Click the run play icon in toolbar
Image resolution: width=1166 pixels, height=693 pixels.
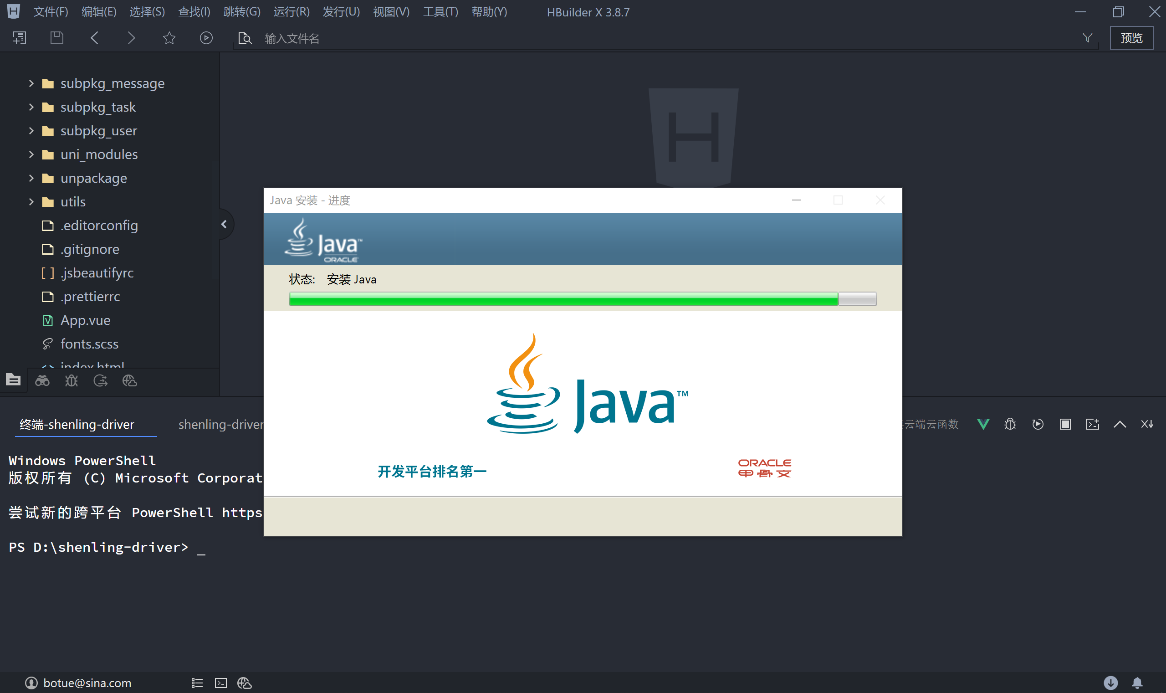206,38
